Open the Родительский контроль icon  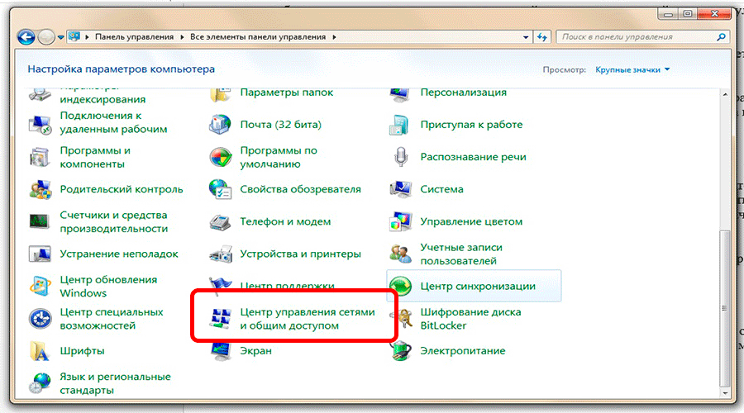[x=40, y=189]
